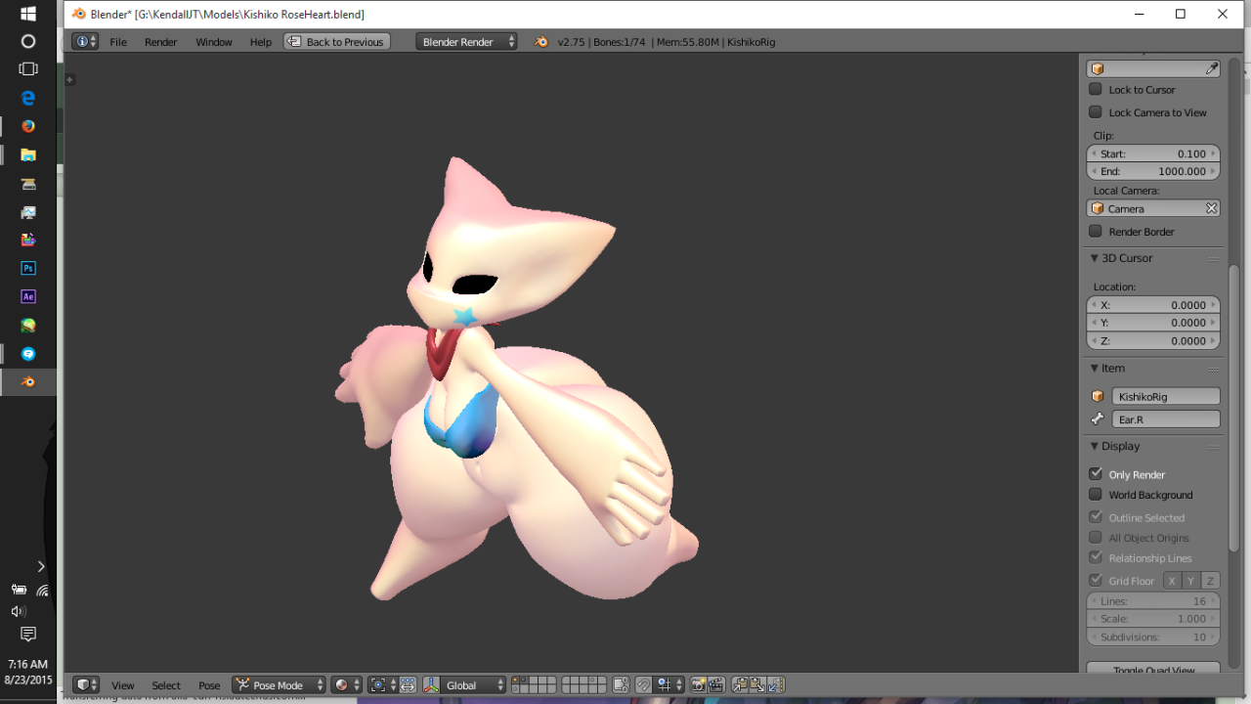This screenshot has width=1251, height=704.
Task: Open pivot point selector
Action: point(383,685)
